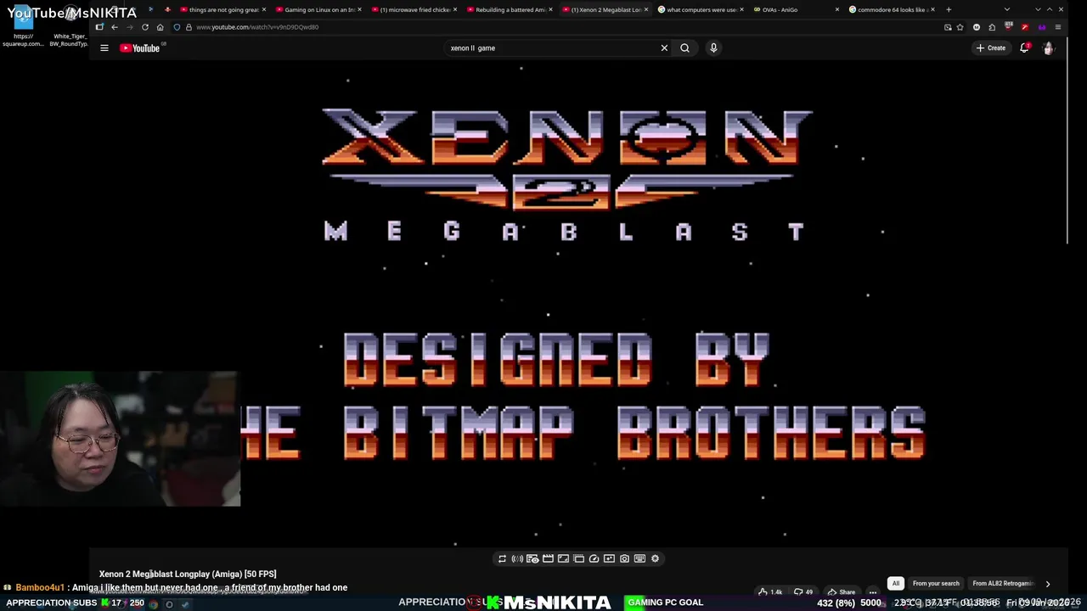The image size is (1087, 611).
Task: Click the Create button
Action: coord(991,48)
